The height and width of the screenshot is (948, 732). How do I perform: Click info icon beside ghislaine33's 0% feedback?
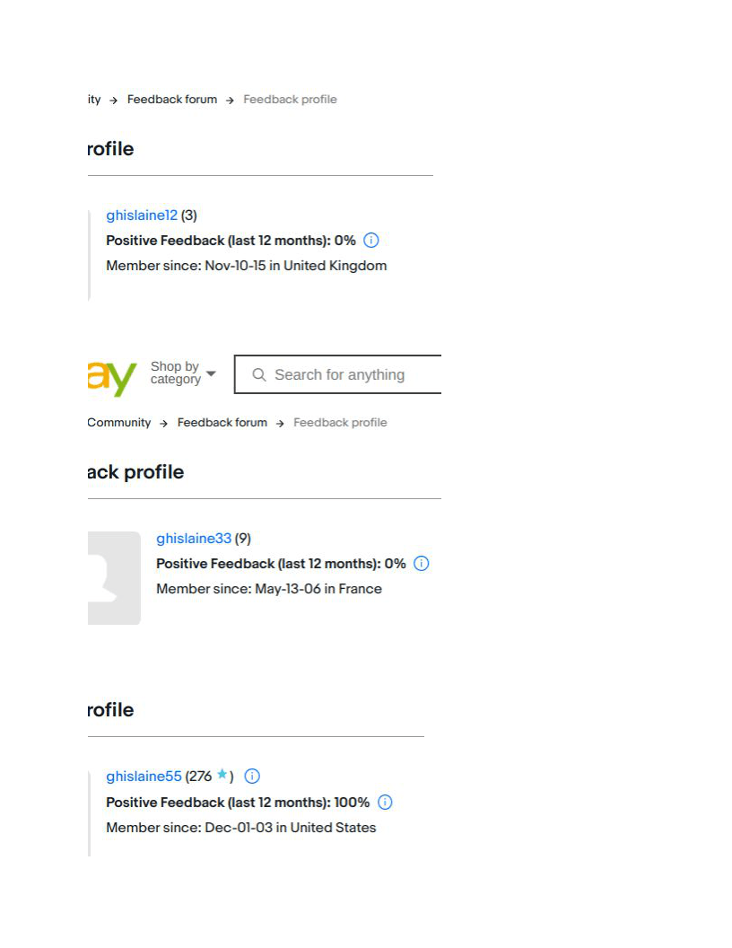pyautogui.click(x=422, y=564)
